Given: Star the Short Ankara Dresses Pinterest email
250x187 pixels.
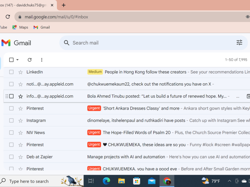Looking at the screenshot, I should point(20,109).
